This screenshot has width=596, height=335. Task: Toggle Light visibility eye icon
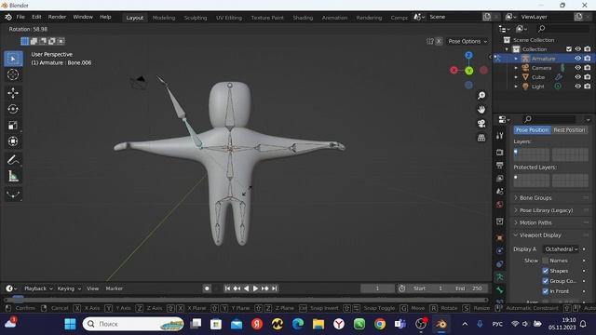click(x=577, y=87)
